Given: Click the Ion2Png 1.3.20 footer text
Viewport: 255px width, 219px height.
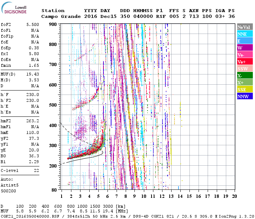Looking at the screenshot, I should [x=236, y=216].
